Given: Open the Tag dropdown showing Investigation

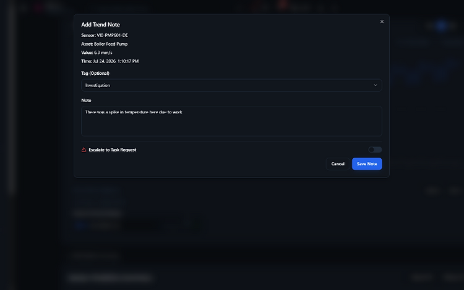Looking at the screenshot, I should click(x=231, y=85).
